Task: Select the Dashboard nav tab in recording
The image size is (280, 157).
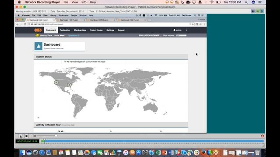Action: click(51, 30)
